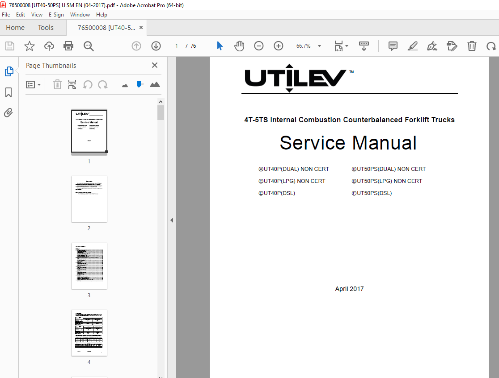Click thumbnail panel scrollbar handle

coord(161,113)
